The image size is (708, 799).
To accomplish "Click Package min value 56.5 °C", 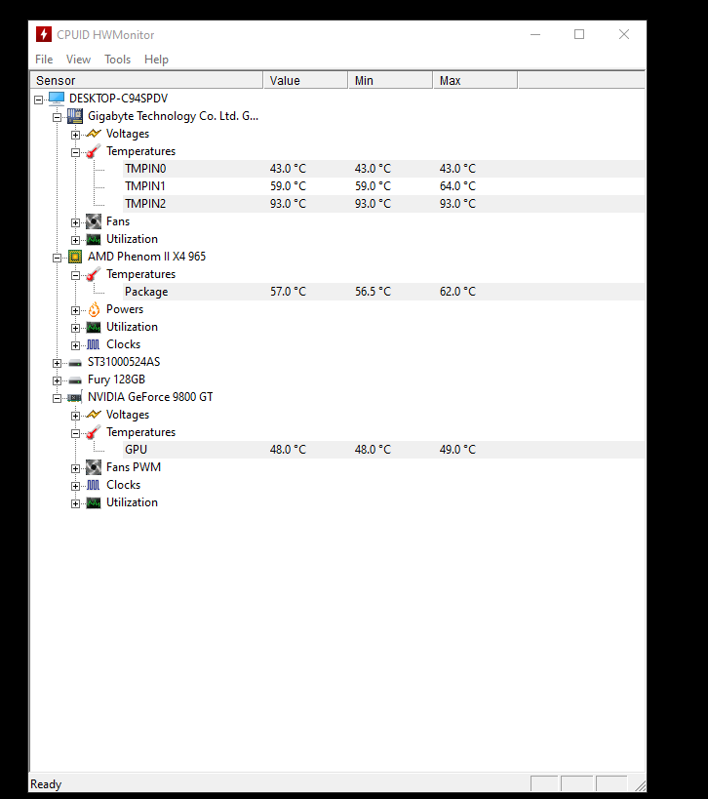I will click(x=373, y=292).
